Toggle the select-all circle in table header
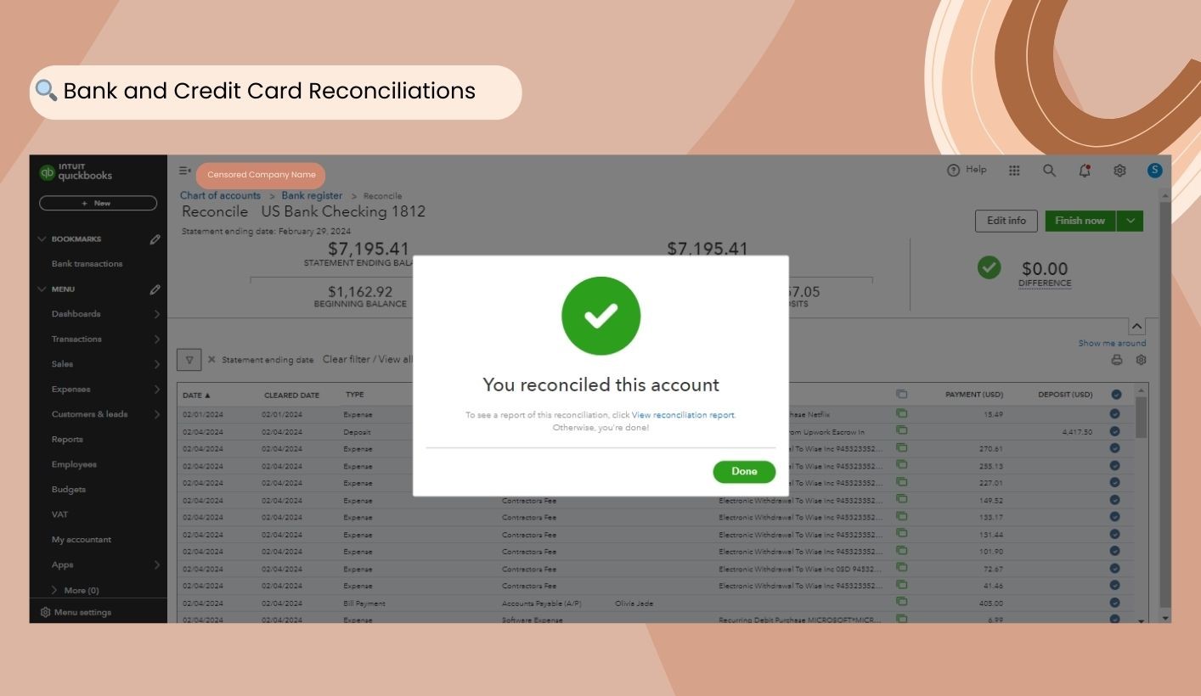The image size is (1201, 696). (x=1115, y=395)
